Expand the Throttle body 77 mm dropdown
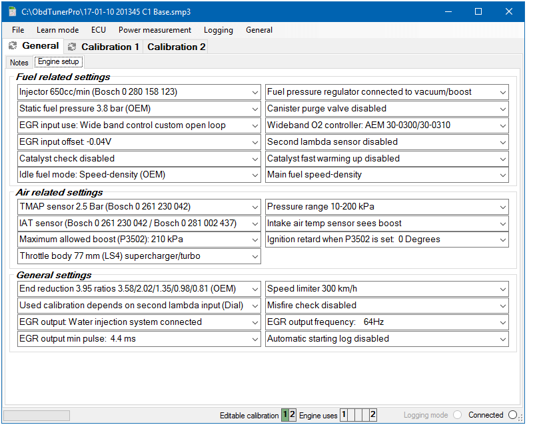Screen dimensions: 533x425 pyautogui.click(x=139, y=256)
